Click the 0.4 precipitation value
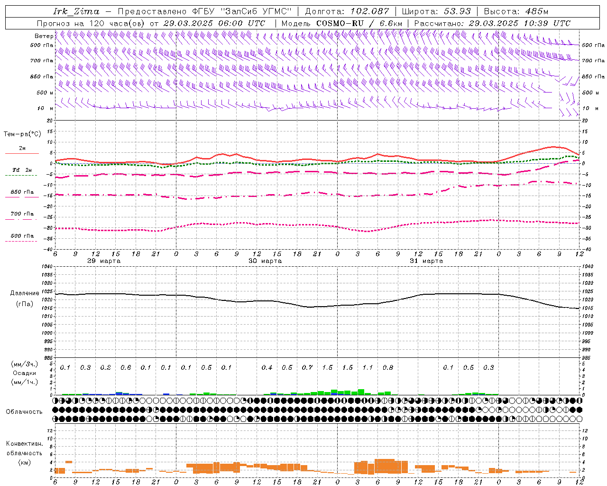The image size is (607, 486). point(267,368)
